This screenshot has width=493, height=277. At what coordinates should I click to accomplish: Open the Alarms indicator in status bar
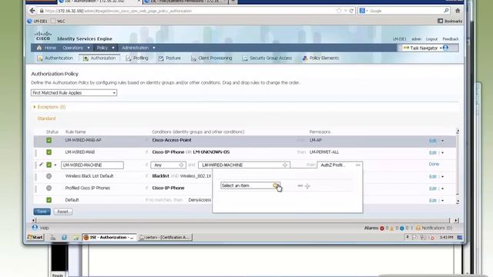click(371, 228)
